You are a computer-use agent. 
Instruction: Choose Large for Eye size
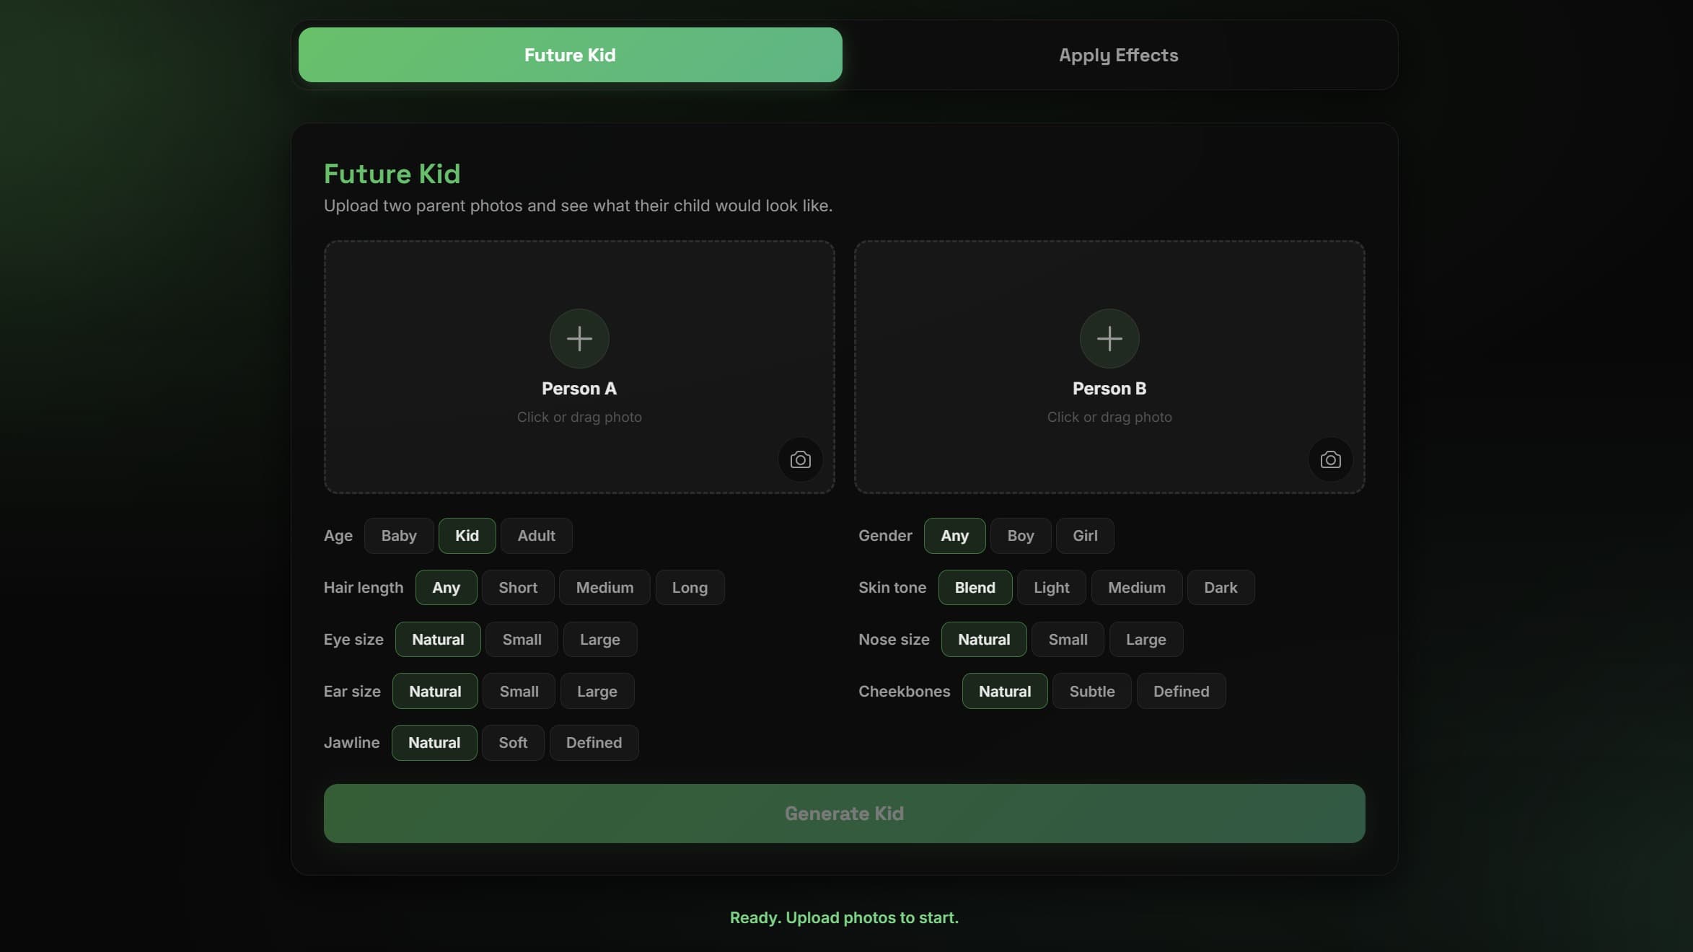click(600, 640)
